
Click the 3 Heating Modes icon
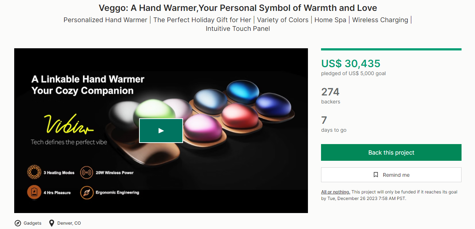(x=34, y=172)
